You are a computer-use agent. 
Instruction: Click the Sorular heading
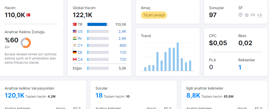pyautogui.click(x=102, y=88)
